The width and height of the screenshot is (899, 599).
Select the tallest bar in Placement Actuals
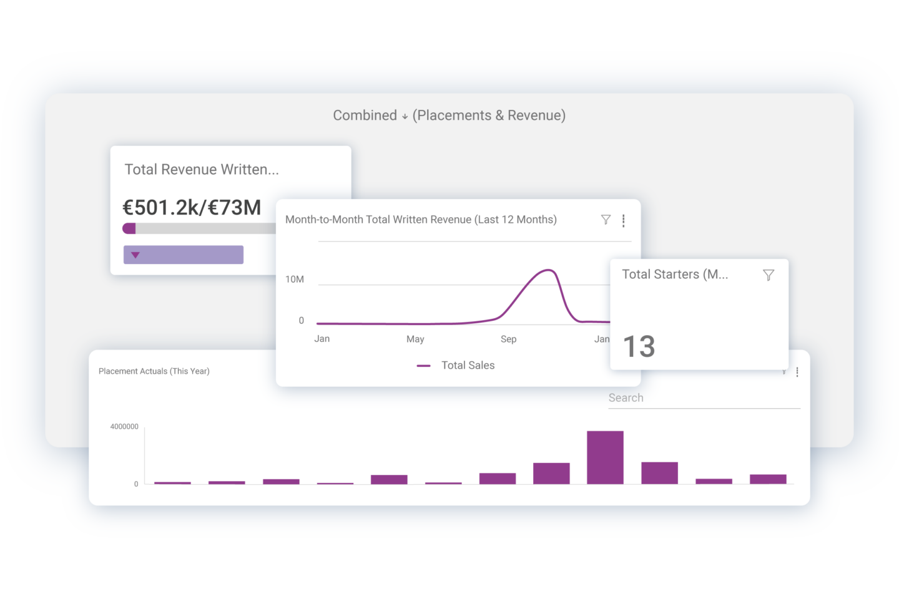pos(605,457)
